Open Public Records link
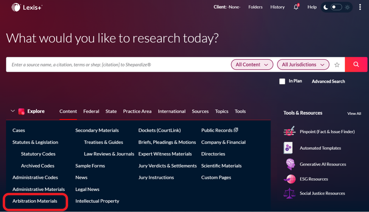Image resolution: width=369 pixels, height=212 pixels. [217, 130]
